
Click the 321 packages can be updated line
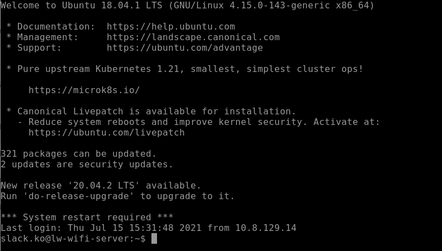click(x=78, y=154)
